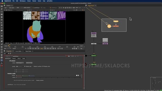
Task: Open the rgba.alpha channel dropdown
Action: pyautogui.click(x=12, y=8)
